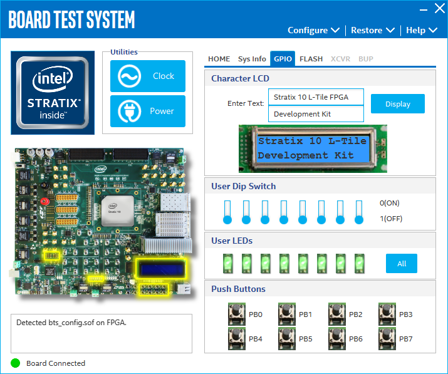Click the second user dip switch
Viewport: 448px width, 374px height.
click(246, 212)
